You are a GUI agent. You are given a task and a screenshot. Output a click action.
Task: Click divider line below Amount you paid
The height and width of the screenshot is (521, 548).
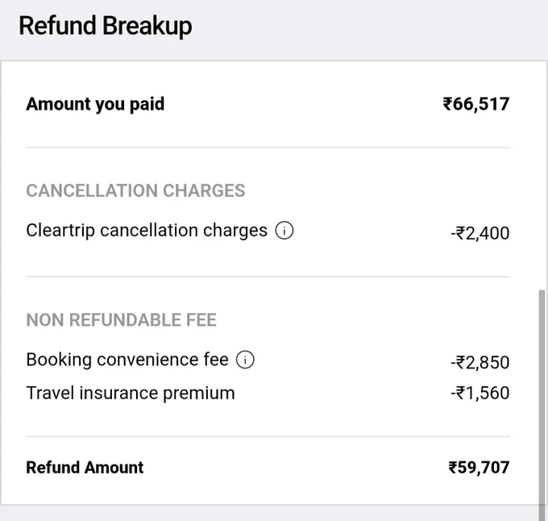point(268,148)
